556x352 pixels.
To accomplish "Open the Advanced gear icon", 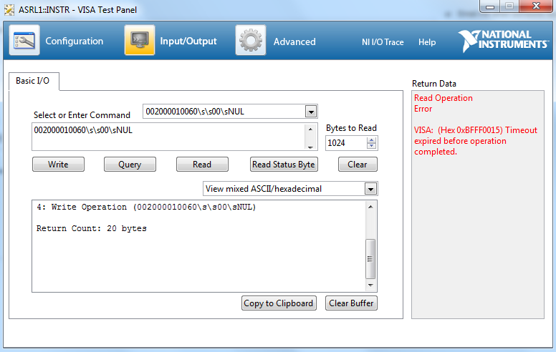I will [251, 40].
